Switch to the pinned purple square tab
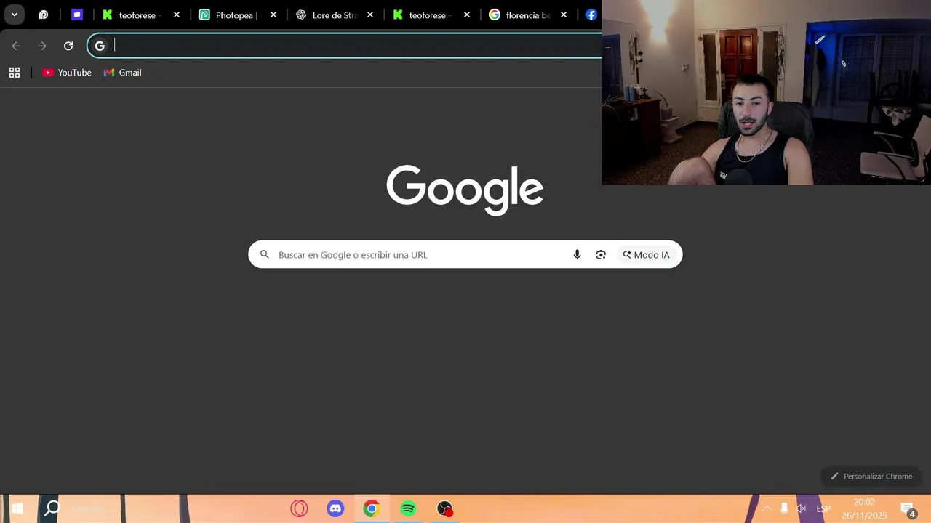The height and width of the screenshot is (523, 931). pos(77,15)
